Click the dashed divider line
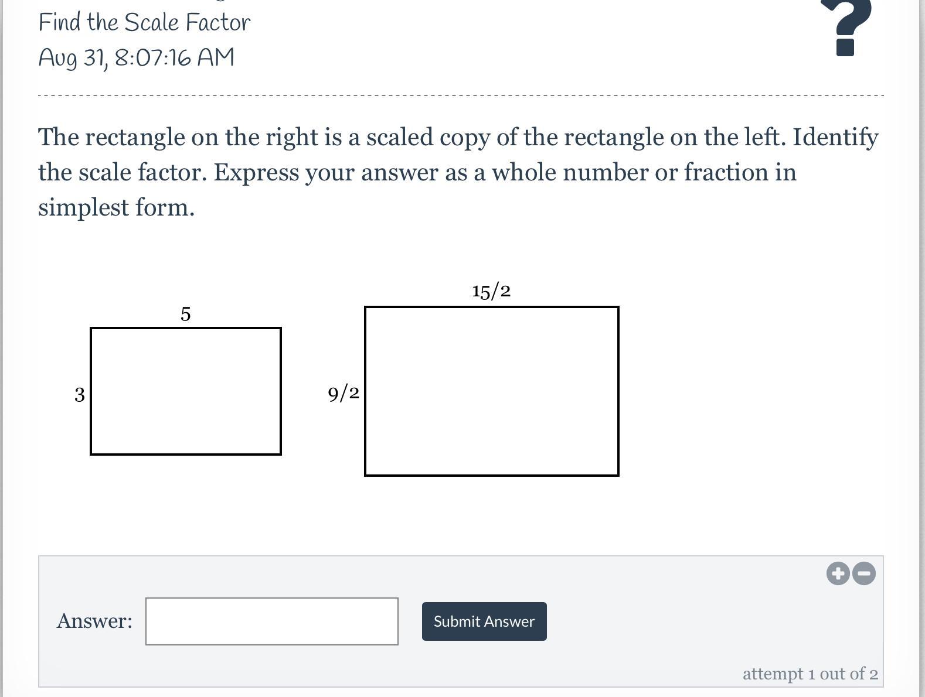The image size is (925, 697). coord(461,95)
